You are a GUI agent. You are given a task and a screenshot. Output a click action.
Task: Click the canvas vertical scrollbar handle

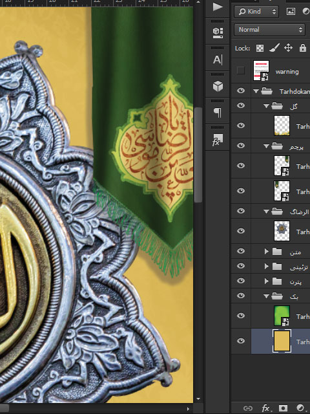pos(198,155)
